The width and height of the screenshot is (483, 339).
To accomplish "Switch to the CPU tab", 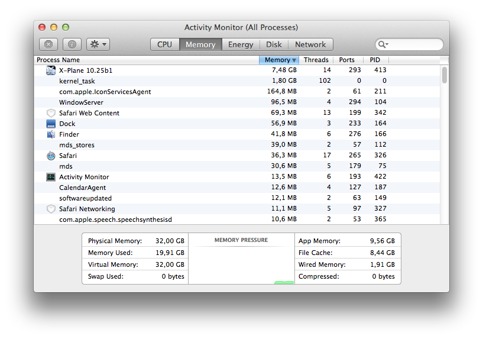I will tap(165, 44).
